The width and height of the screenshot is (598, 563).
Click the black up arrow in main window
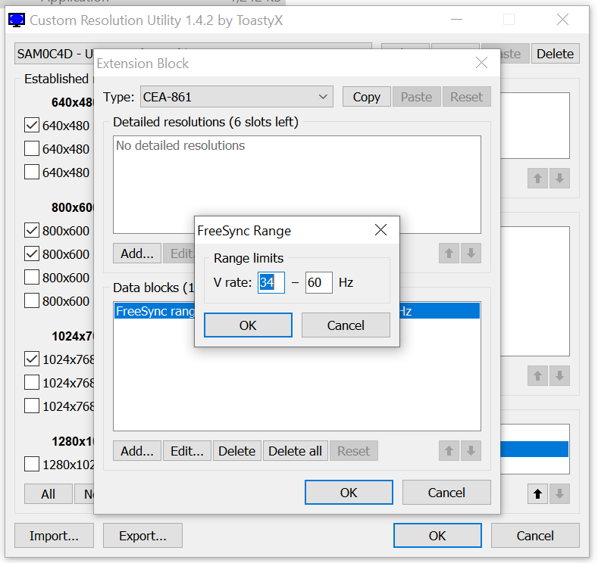(x=537, y=494)
